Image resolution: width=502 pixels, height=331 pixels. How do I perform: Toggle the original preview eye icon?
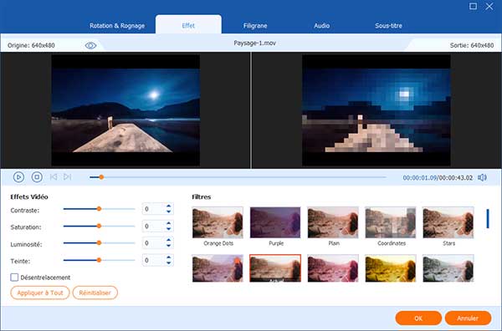click(x=90, y=46)
